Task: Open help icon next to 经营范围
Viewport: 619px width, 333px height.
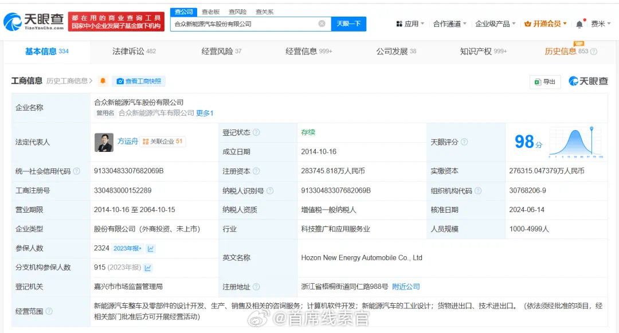Action: click(x=49, y=311)
